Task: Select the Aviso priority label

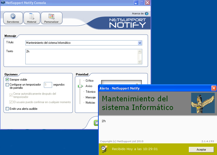Action: (x=89, y=86)
